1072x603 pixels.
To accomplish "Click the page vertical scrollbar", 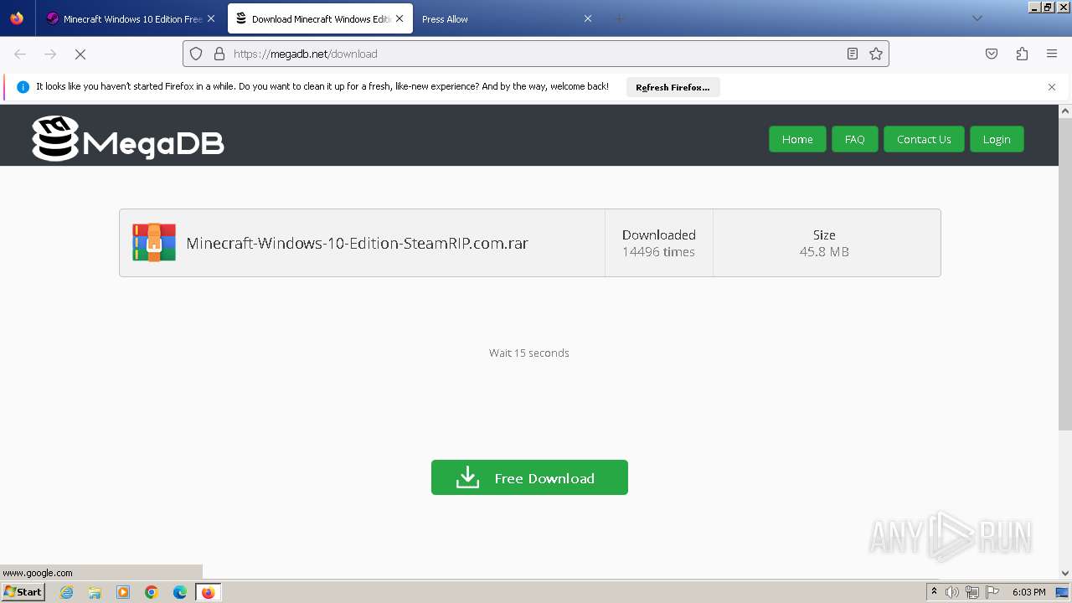I will pyautogui.click(x=1065, y=274).
